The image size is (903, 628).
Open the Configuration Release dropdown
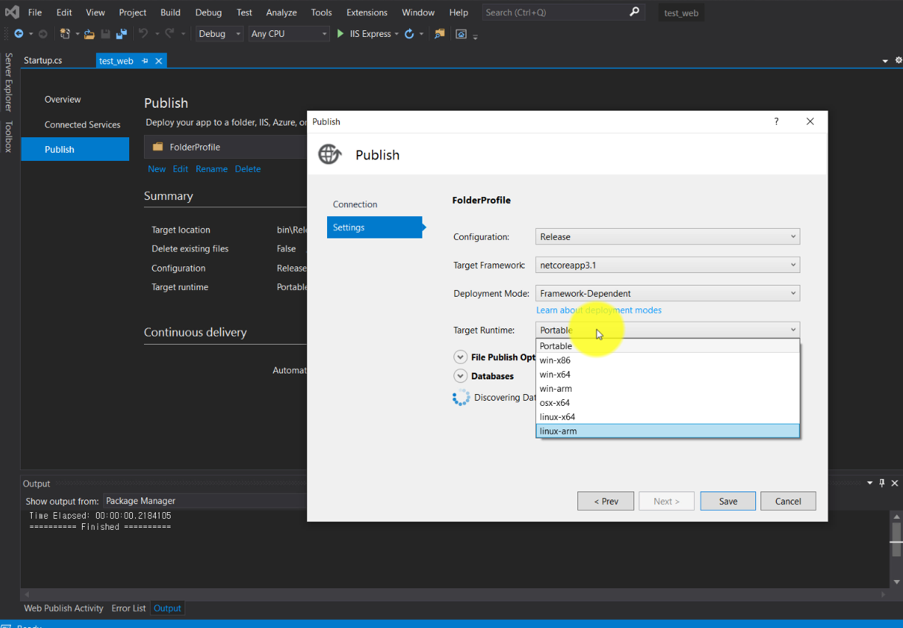(x=667, y=237)
